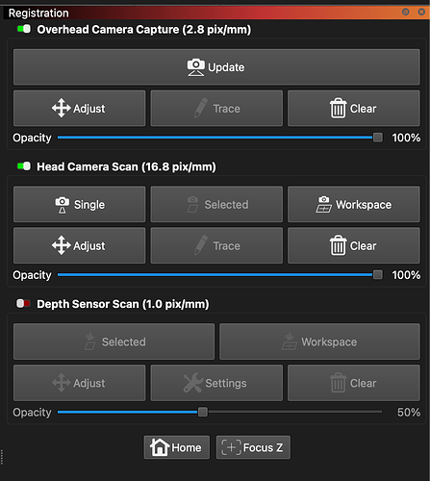This screenshot has height=481, width=430.
Task: Click Trace button under Overhead Camera Capture
Action: click(x=216, y=109)
